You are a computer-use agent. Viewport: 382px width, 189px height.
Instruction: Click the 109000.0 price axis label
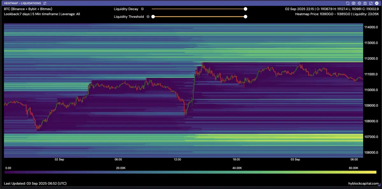[371, 105]
